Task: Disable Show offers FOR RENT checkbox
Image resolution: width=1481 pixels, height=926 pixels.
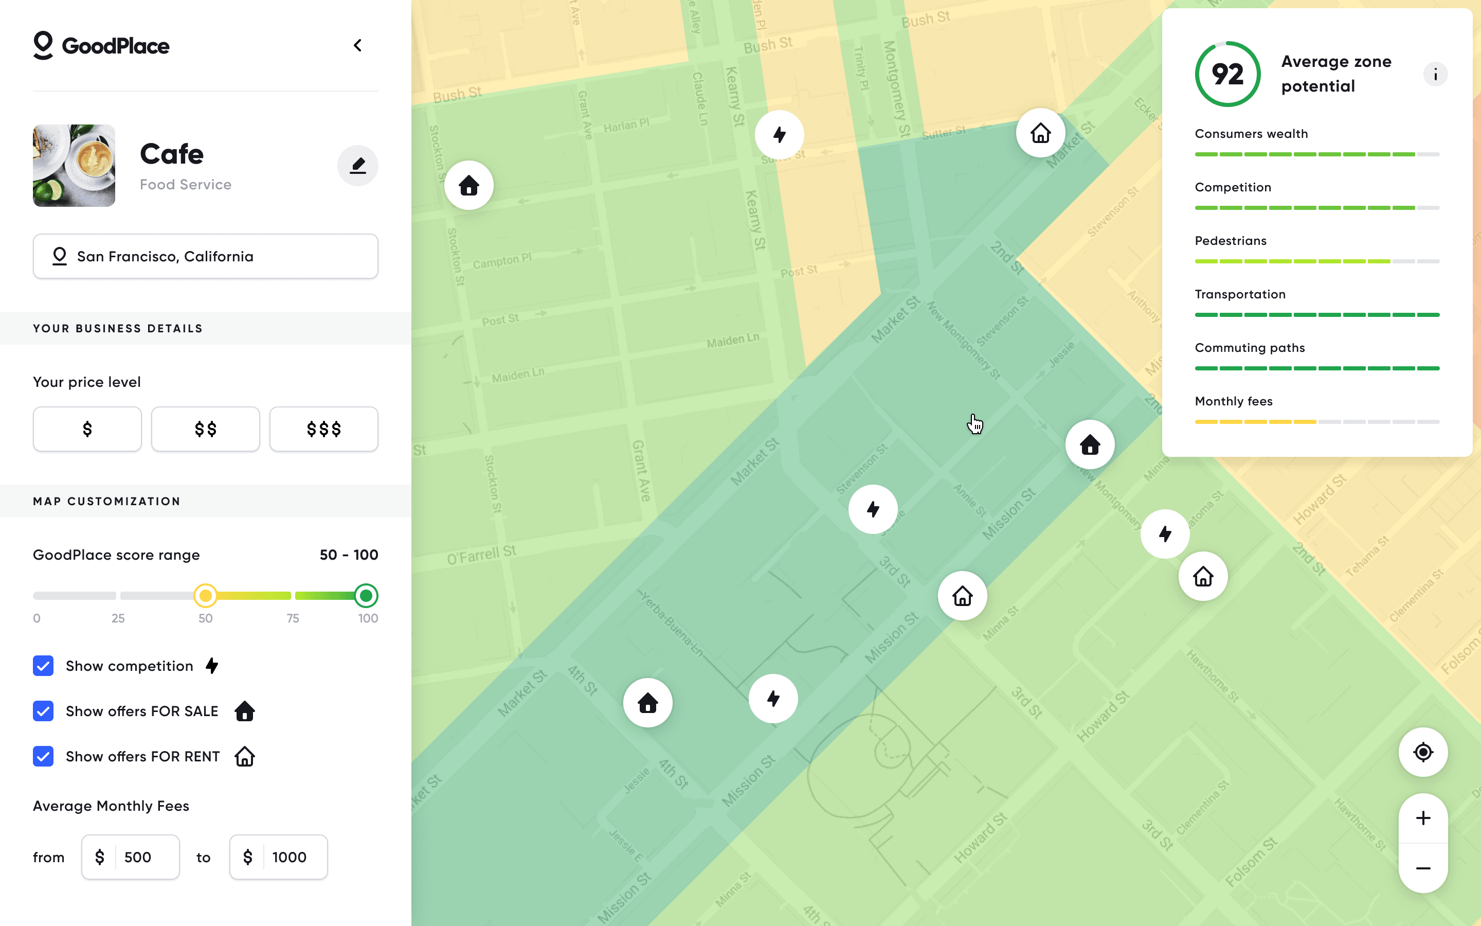Action: (43, 756)
